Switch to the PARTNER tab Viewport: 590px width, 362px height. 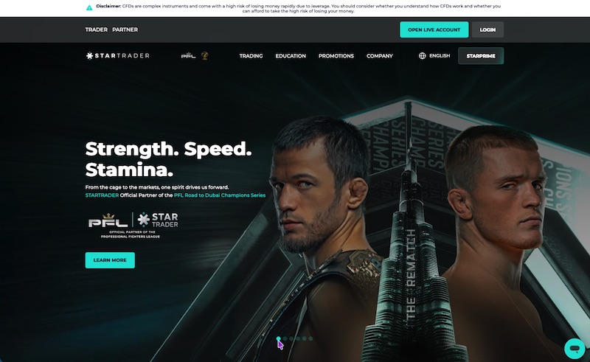click(x=125, y=29)
